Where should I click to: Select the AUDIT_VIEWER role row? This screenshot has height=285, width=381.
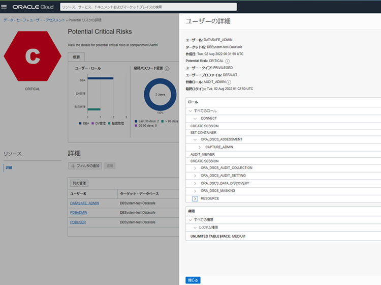pos(283,155)
